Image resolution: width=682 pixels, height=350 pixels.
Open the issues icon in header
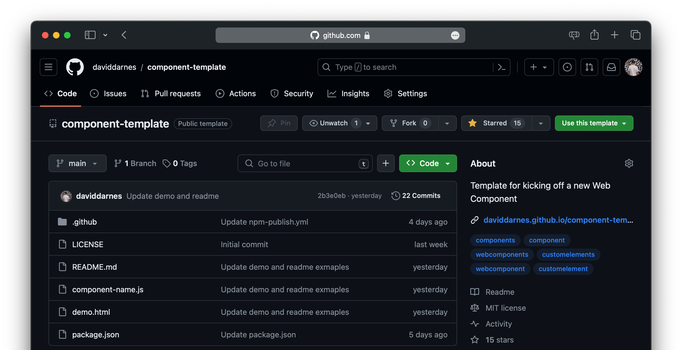point(567,67)
